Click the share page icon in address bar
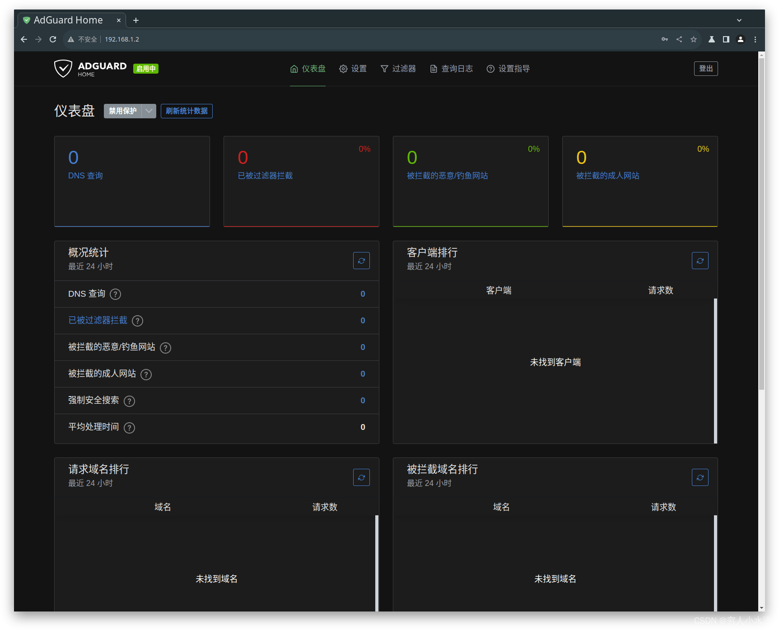The image size is (779, 630). 679,39
